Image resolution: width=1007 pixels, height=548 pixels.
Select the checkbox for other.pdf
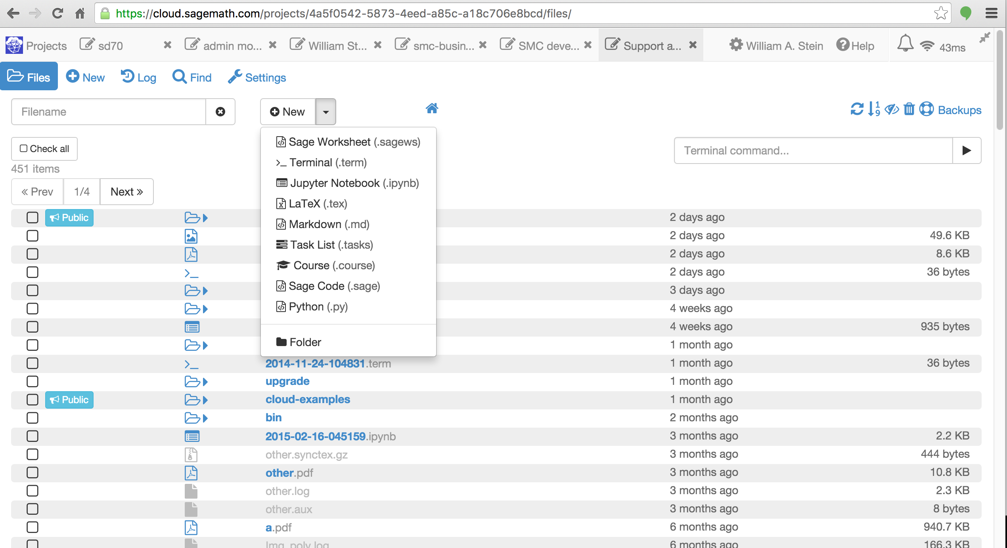click(33, 472)
